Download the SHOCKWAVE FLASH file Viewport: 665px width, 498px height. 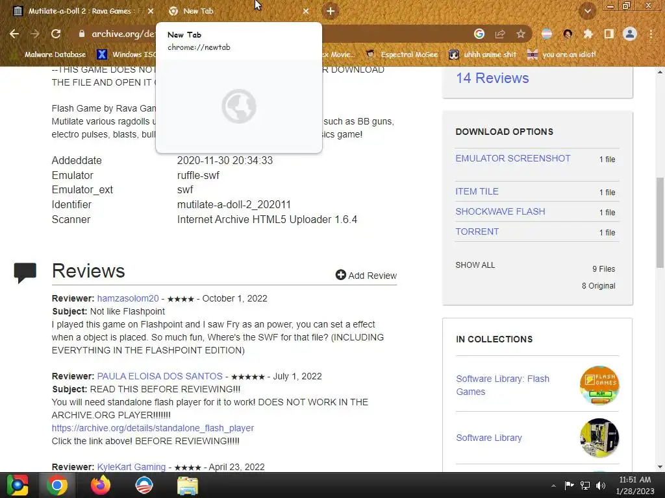pos(500,211)
